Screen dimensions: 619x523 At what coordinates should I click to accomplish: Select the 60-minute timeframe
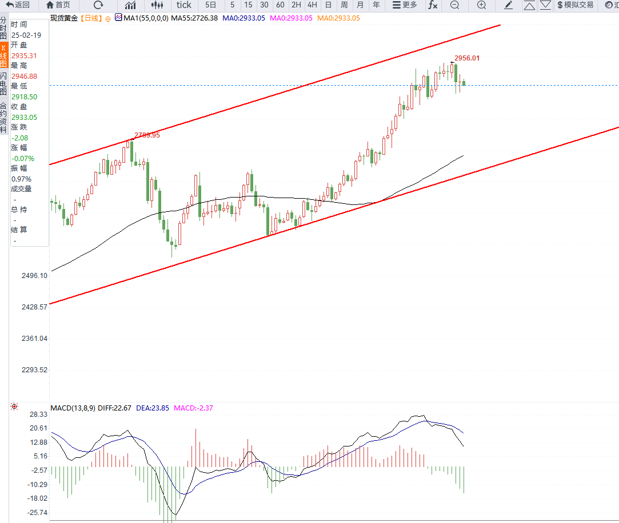280,5
